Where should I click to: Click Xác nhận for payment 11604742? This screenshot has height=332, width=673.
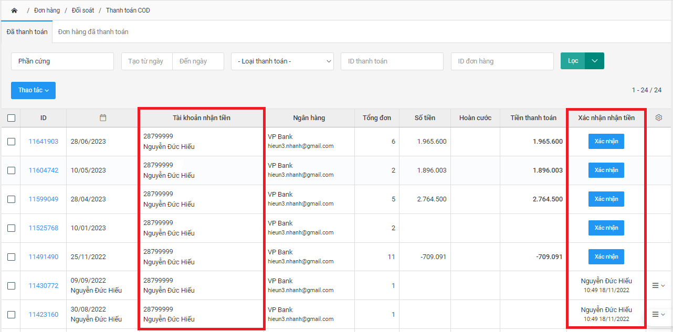pos(606,170)
